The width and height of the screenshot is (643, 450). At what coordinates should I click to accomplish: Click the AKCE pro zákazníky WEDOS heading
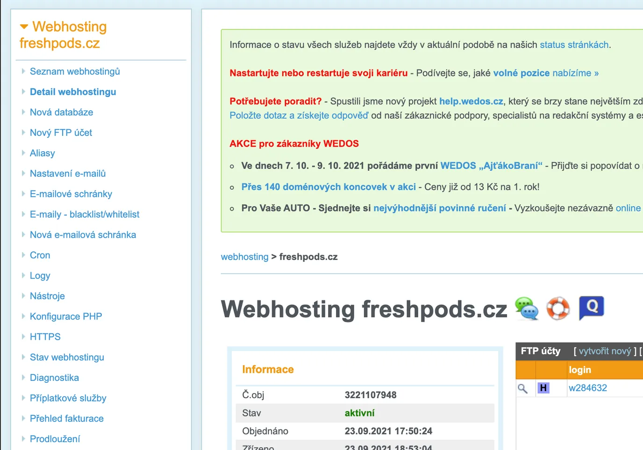click(x=294, y=144)
